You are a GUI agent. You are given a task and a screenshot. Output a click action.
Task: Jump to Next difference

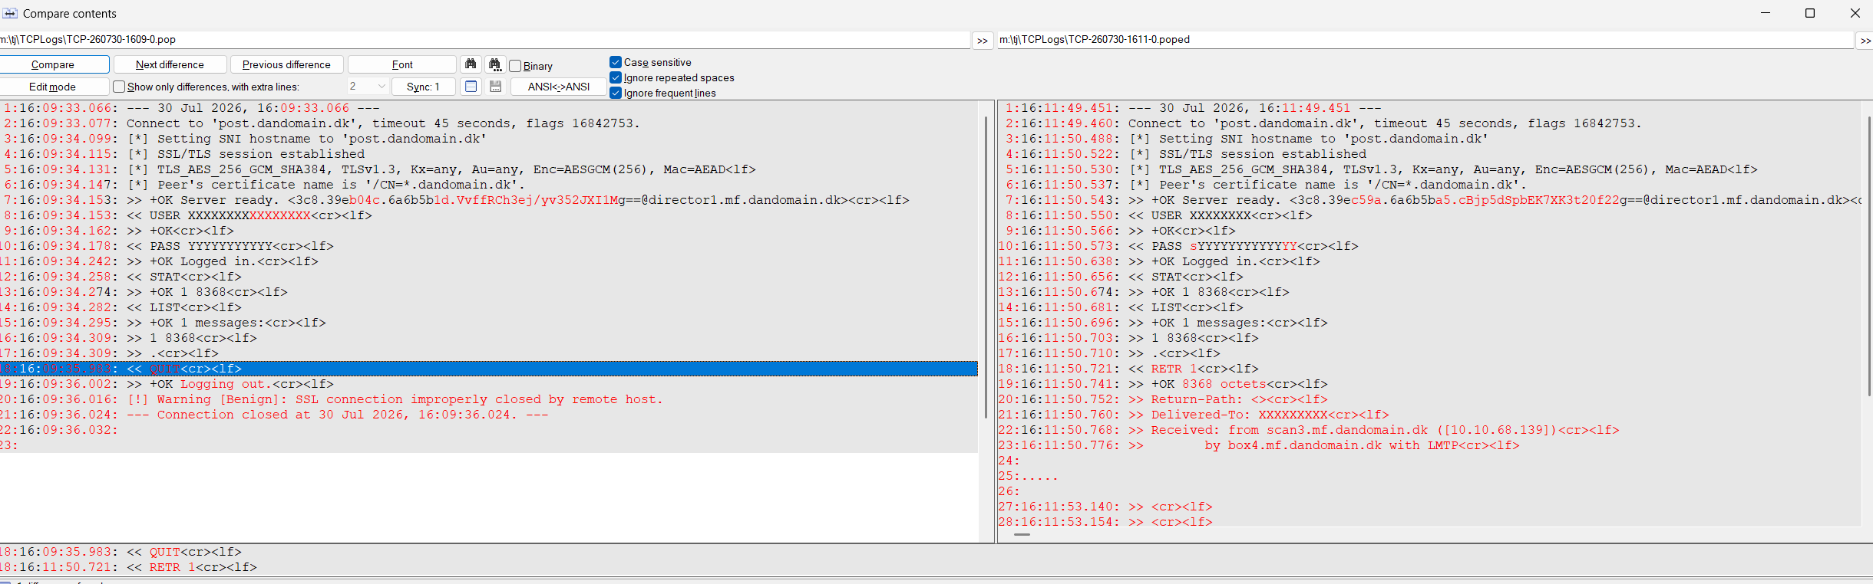(170, 64)
